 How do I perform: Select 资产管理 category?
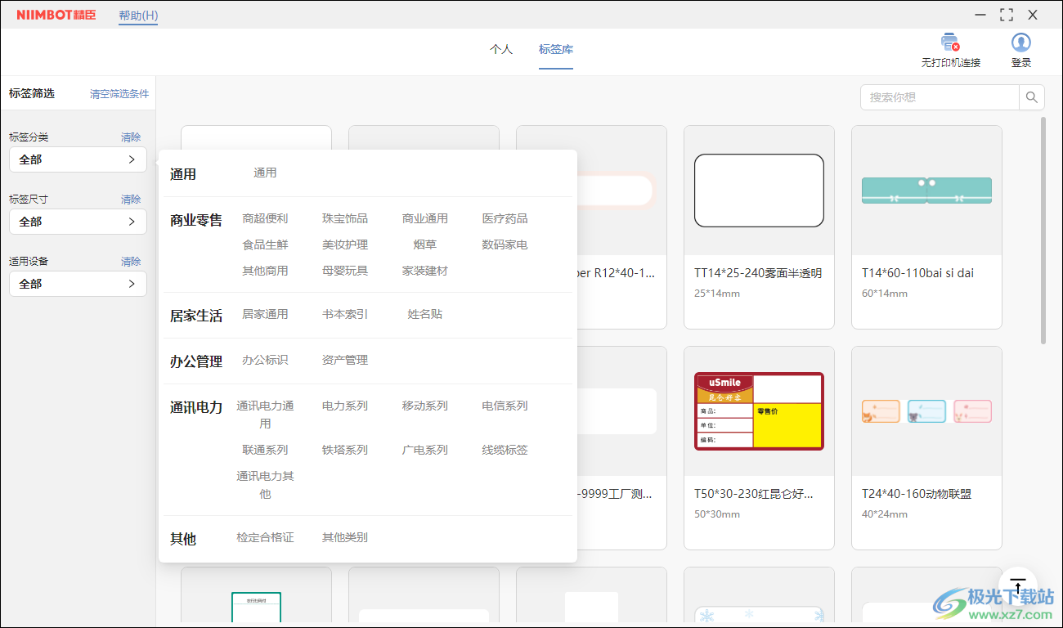pyautogui.click(x=345, y=360)
